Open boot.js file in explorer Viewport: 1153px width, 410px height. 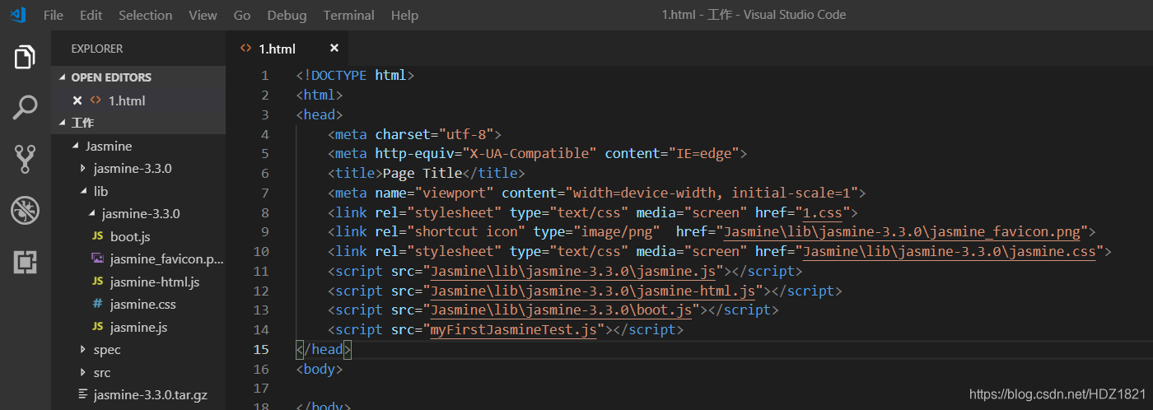(x=130, y=237)
